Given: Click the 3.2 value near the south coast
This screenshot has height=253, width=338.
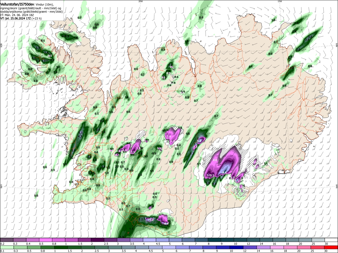Looking at the screenshot, I should coord(141,219).
